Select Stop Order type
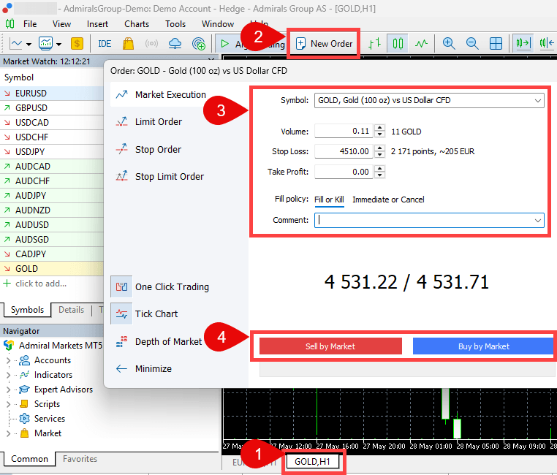Image resolution: width=557 pixels, height=475 pixels. click(x=158, y=150)
